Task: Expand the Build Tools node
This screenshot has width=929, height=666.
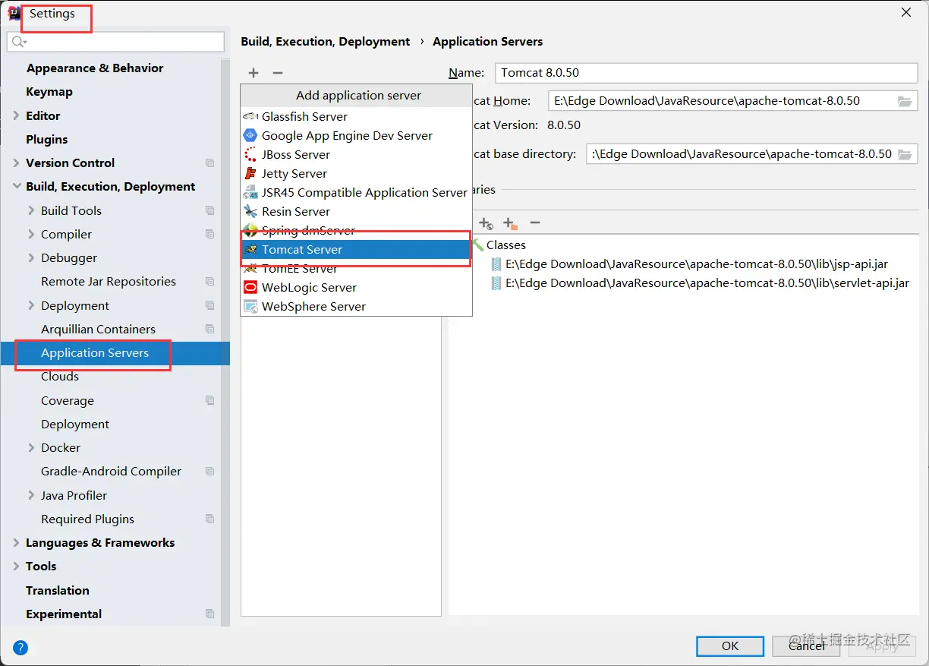Action: click(x=31, y=210)
